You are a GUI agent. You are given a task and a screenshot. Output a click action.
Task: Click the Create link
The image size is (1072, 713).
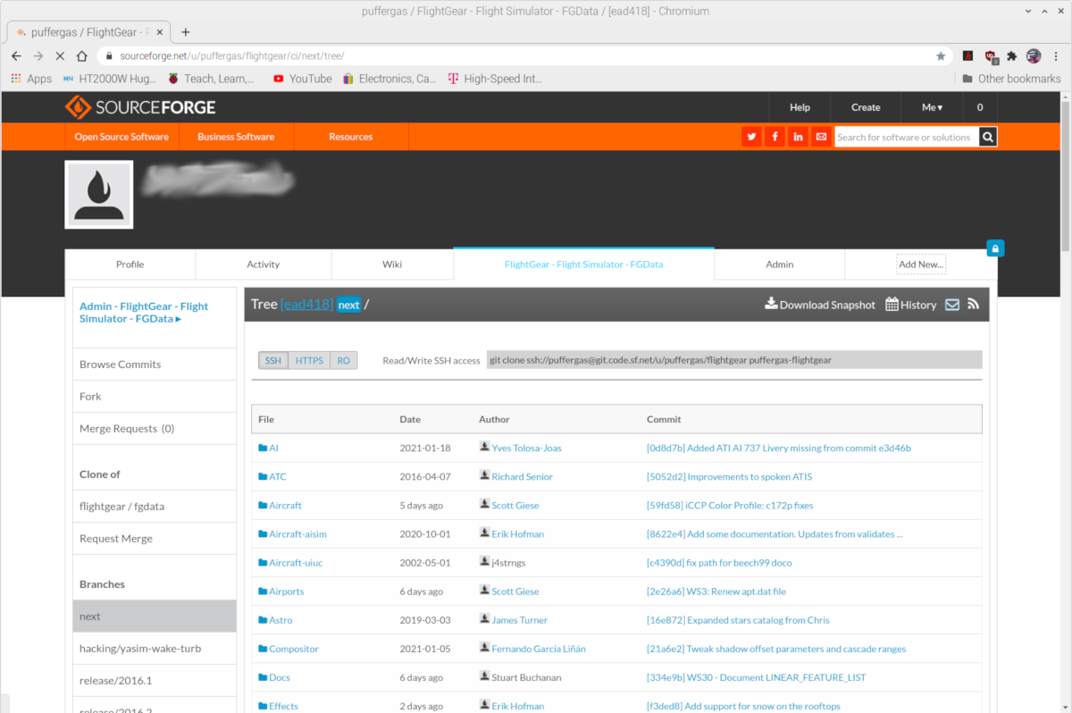point(866,107)
